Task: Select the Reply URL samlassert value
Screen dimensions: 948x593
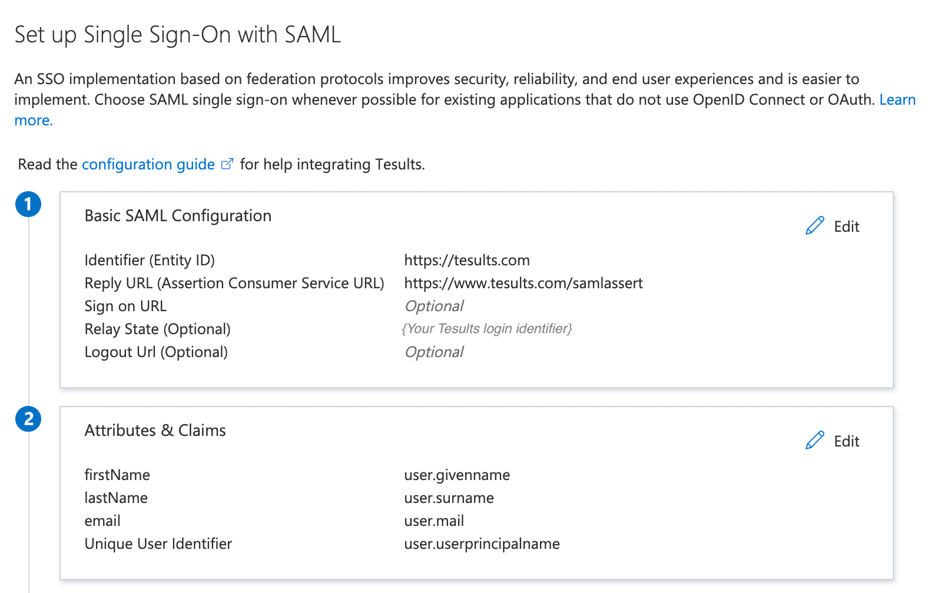Action: (x=523, y=283)
